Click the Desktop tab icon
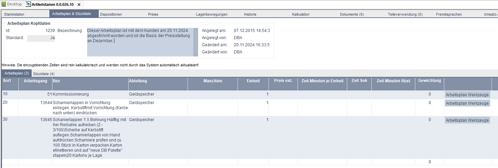498x168 pixels. pos(4,4)
